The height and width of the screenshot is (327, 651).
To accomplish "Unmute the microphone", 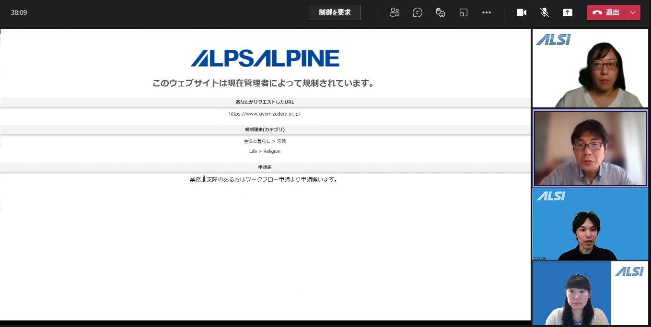I will coord(545,12).
